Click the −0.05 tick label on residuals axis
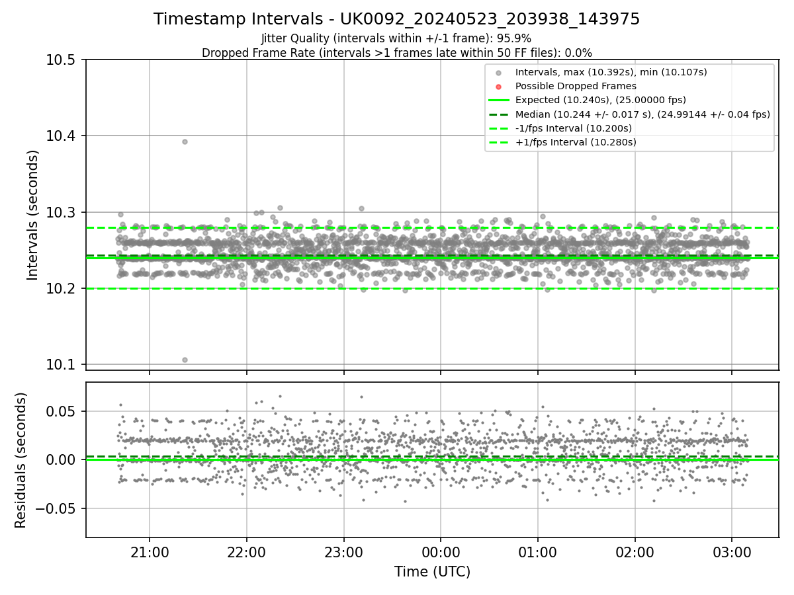Viewport: 794px width, 595px height. [x=57, y=508]
